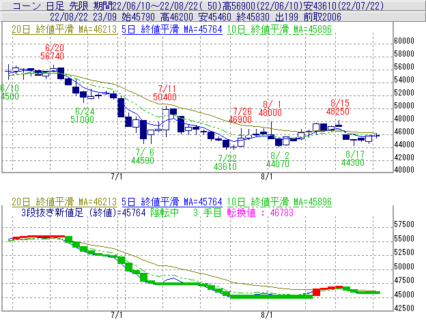Click the 42500 lower chart axis label
The height and width of the screenshot is (324, 426).
[x=404, y=308]
